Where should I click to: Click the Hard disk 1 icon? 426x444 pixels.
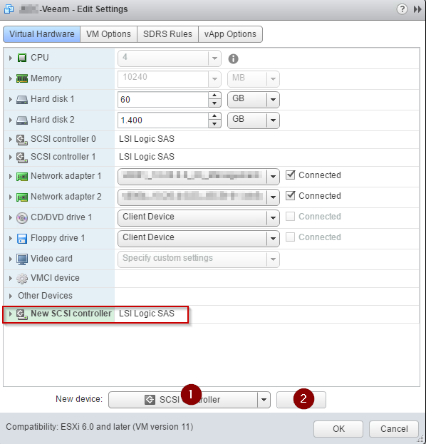pyautogui.click(x=22, y=99)
